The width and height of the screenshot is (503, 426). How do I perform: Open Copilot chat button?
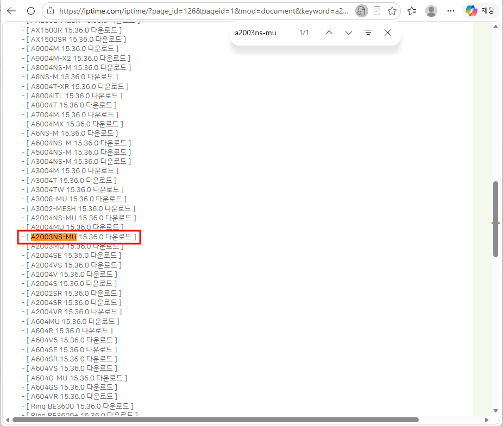pyautogui.click(x=480, y=11)
